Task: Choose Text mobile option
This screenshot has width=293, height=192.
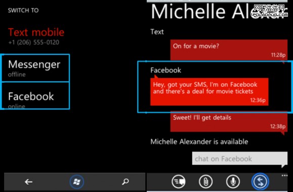Action: tap(36, 32)
